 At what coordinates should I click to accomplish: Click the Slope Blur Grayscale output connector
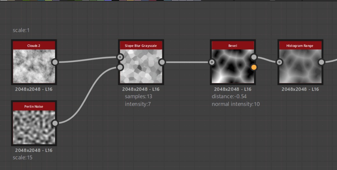(x=162, y=62)
